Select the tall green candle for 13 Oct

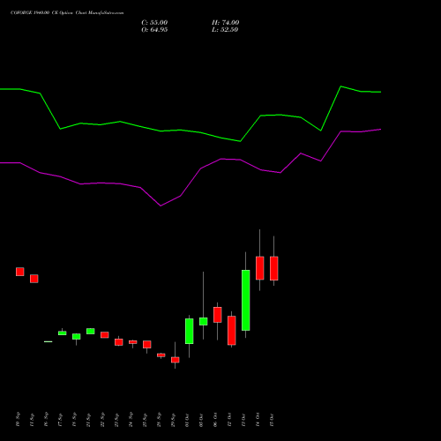point(246,300)
